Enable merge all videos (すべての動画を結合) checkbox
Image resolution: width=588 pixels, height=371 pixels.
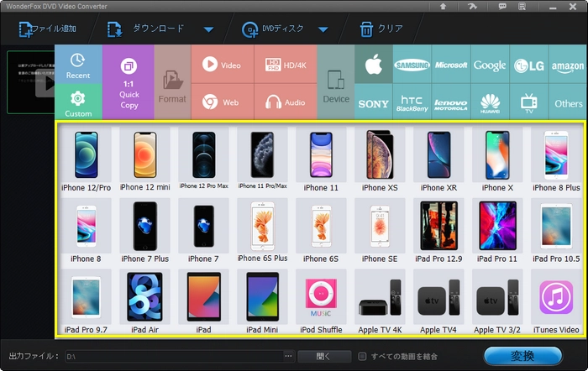coord(362,357)
